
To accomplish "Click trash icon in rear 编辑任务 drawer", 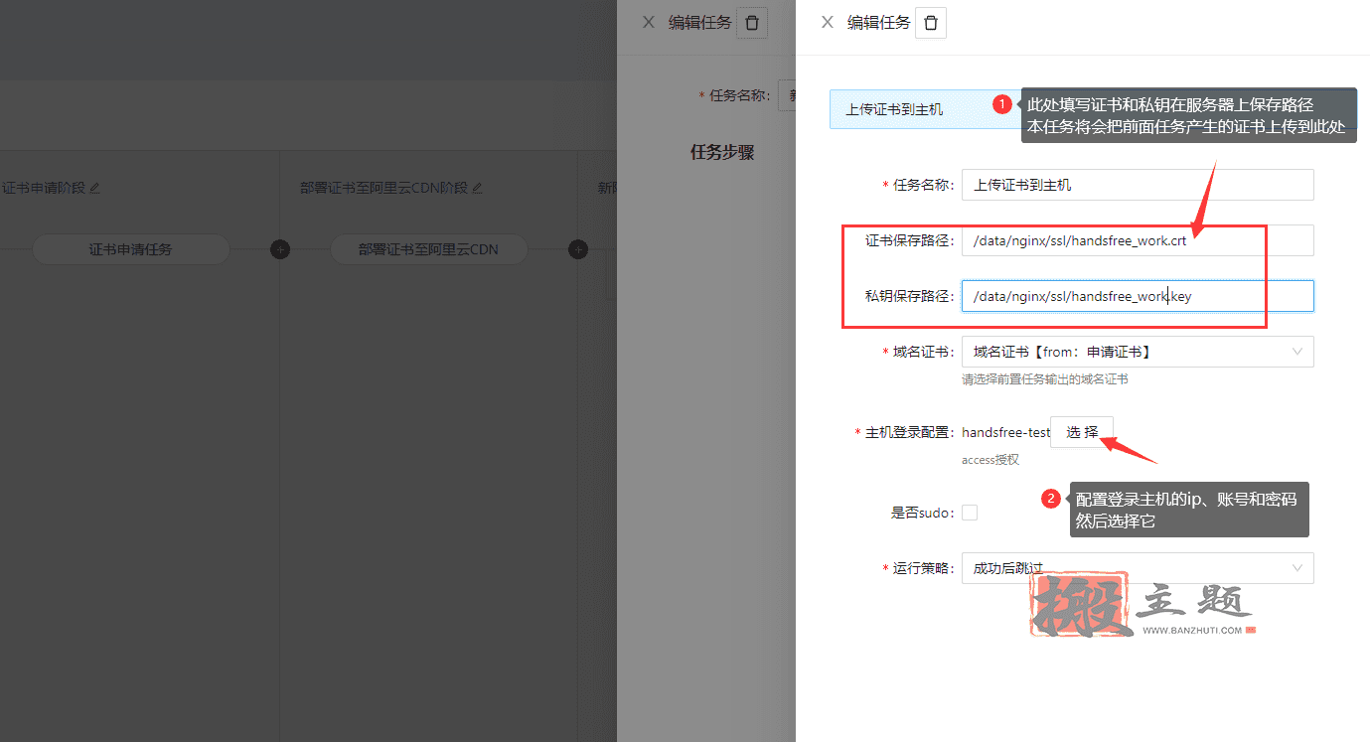I will [x=752, y=23].
